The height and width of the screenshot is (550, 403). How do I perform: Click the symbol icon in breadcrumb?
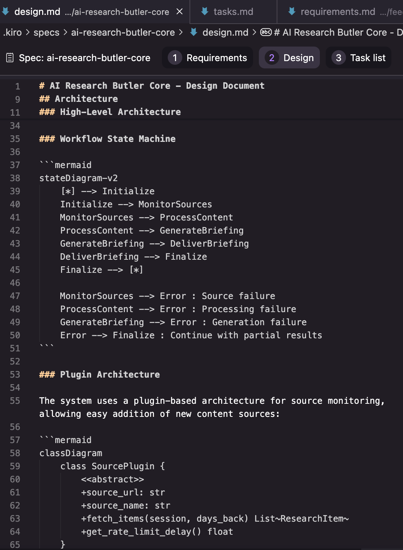[266, 32]
